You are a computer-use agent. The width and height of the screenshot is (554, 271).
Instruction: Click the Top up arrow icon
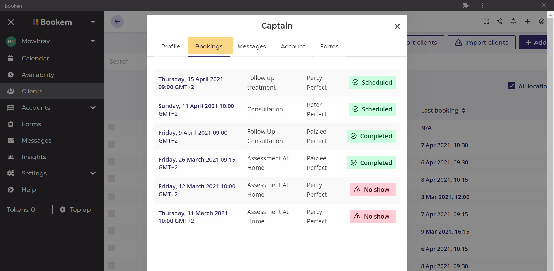[x=63, y=209]
